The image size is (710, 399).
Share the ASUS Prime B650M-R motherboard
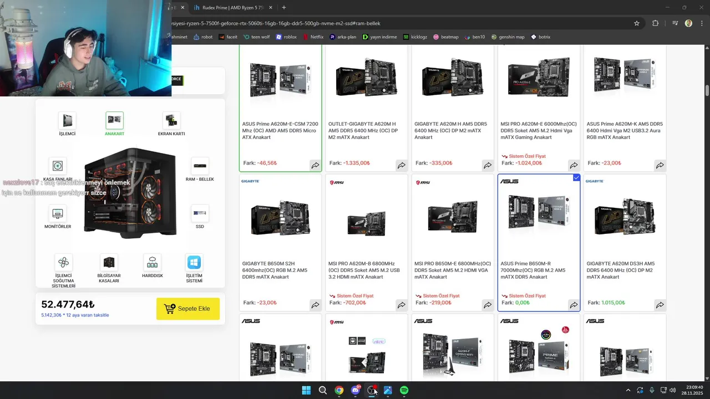(x=574, y=305)
